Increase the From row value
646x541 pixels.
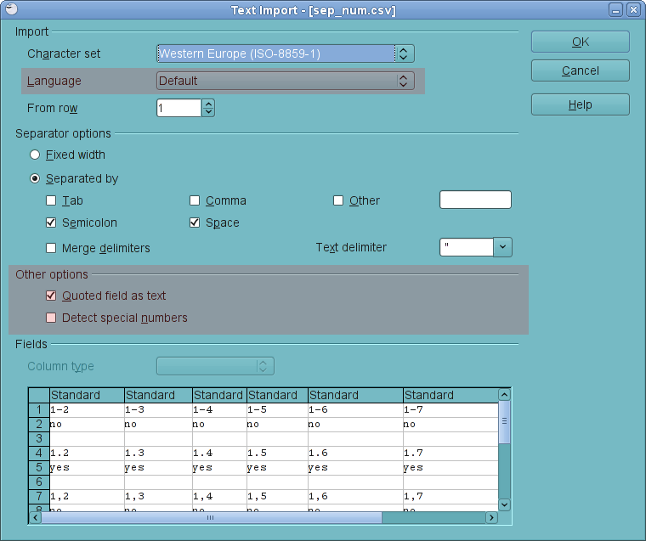pyautogui.click(x=208, y=104)
